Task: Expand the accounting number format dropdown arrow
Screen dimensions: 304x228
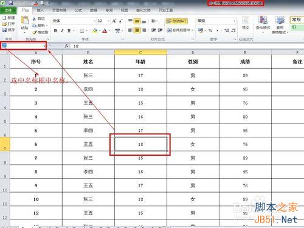Action: [x=205, y=30]
